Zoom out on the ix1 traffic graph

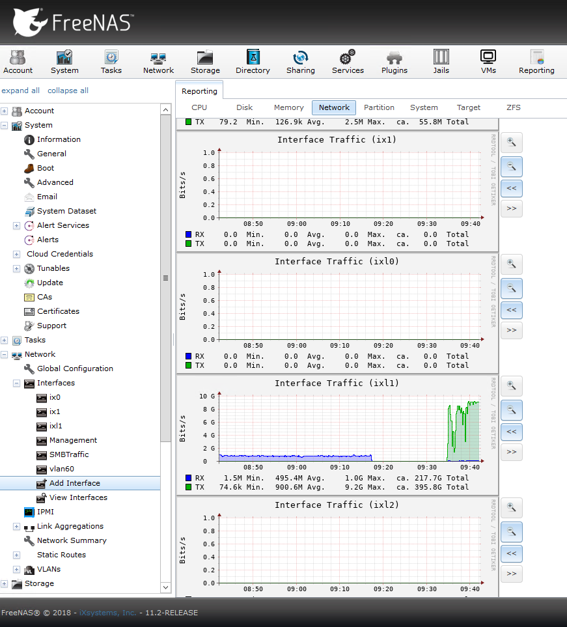coord(512,166)
